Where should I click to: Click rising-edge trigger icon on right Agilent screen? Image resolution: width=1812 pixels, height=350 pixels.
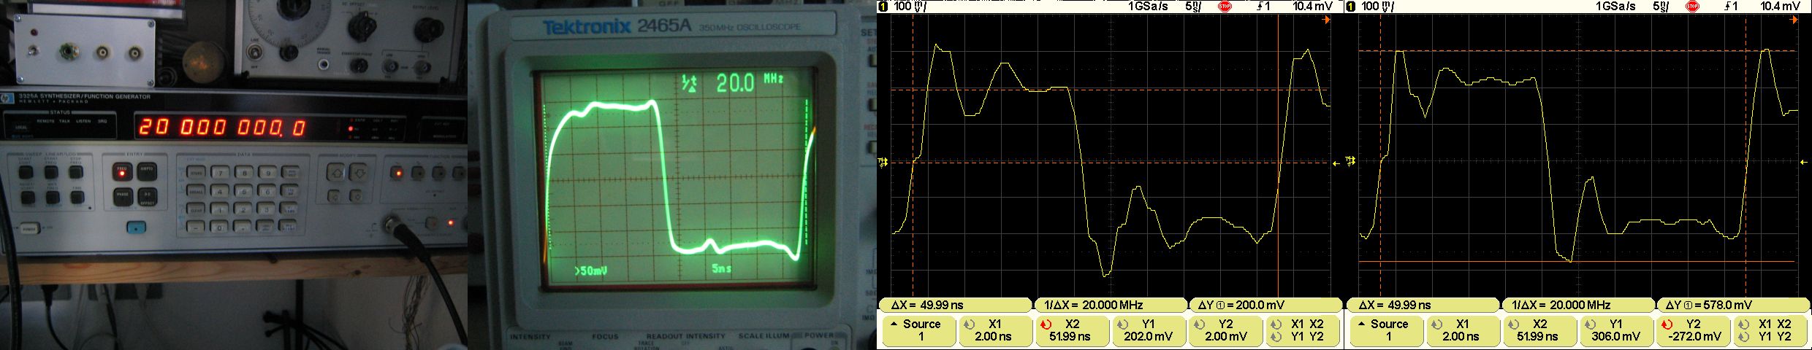[x=1728, y=7]
